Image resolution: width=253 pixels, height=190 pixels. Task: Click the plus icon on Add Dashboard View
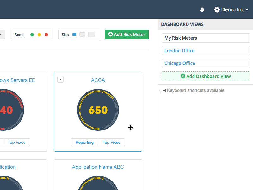click(x=183, y=76)
